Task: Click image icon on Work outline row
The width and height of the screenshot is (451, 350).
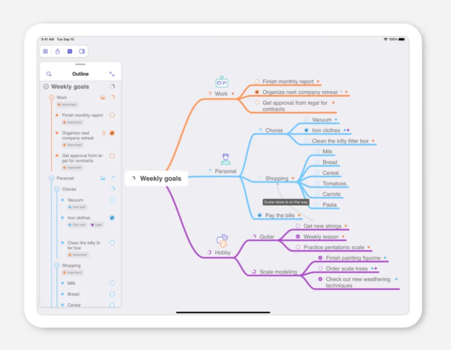Action: [x=103, y=98]
